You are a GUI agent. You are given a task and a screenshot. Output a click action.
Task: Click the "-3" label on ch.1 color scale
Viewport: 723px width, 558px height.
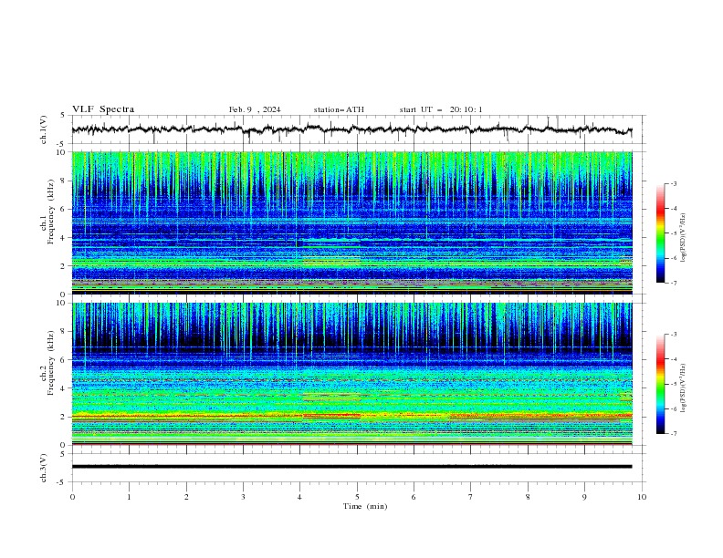point(673,183)
